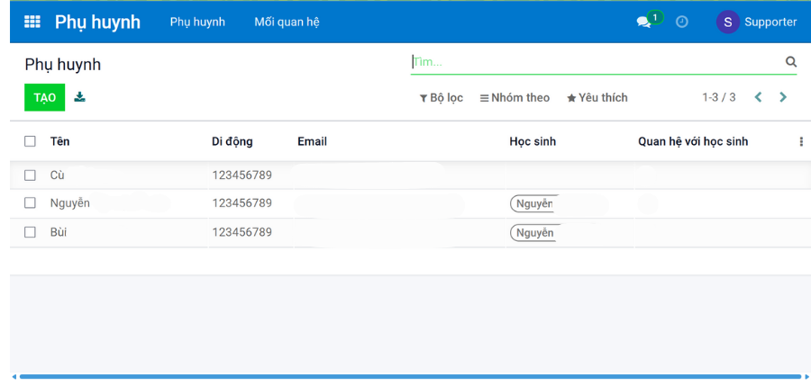Toggle the select-all header checkbox
The width and height of the screenshot is (811, 386).
click(x=31, y=141)
